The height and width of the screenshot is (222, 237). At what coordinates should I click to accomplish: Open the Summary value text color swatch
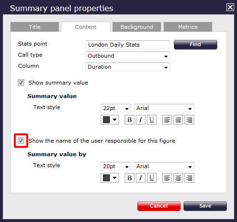[110, 120]
